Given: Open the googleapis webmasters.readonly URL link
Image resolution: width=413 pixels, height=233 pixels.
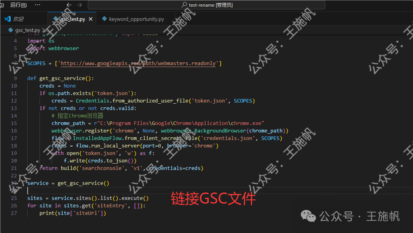Looking at the screenshot, I should [x=138, y=63].
